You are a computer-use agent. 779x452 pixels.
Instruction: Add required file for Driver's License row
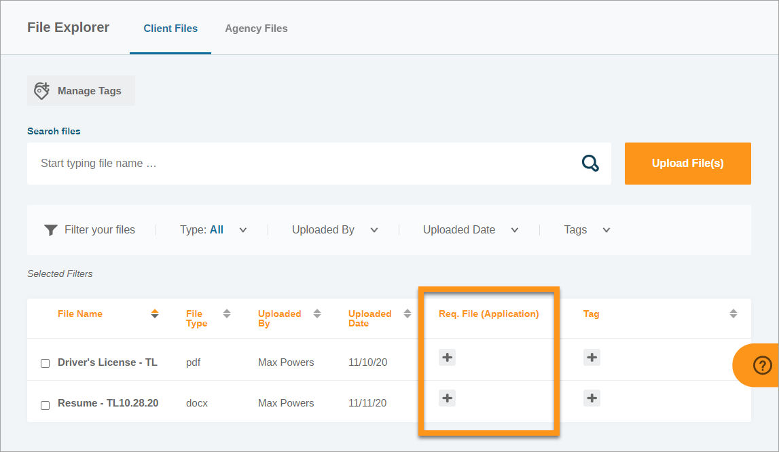point(447,357)
